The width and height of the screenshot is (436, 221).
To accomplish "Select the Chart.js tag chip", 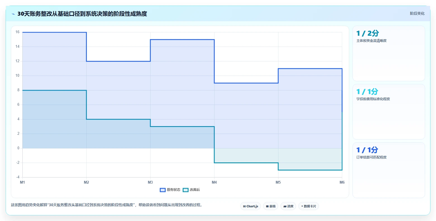I will tap(251, 206).
